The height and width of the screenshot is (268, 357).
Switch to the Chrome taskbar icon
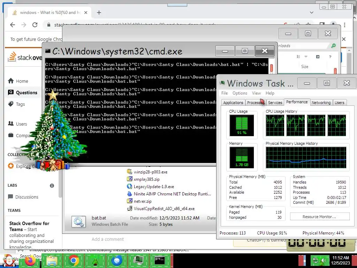(x=74, y=261)
